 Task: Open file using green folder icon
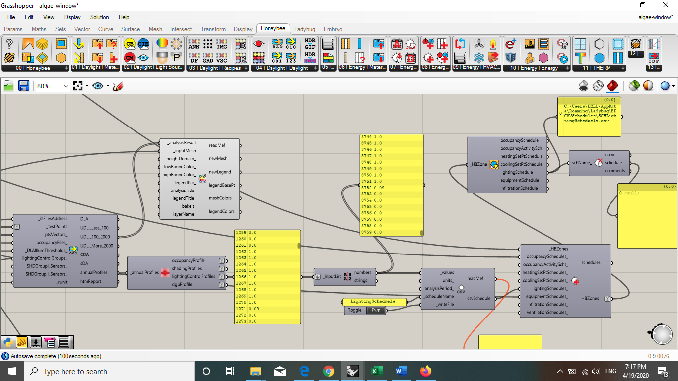(x=9, y=86)
